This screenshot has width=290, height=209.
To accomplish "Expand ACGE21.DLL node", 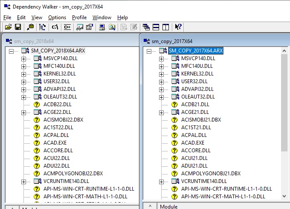I will pyautogui.click(x=162, y=113).
